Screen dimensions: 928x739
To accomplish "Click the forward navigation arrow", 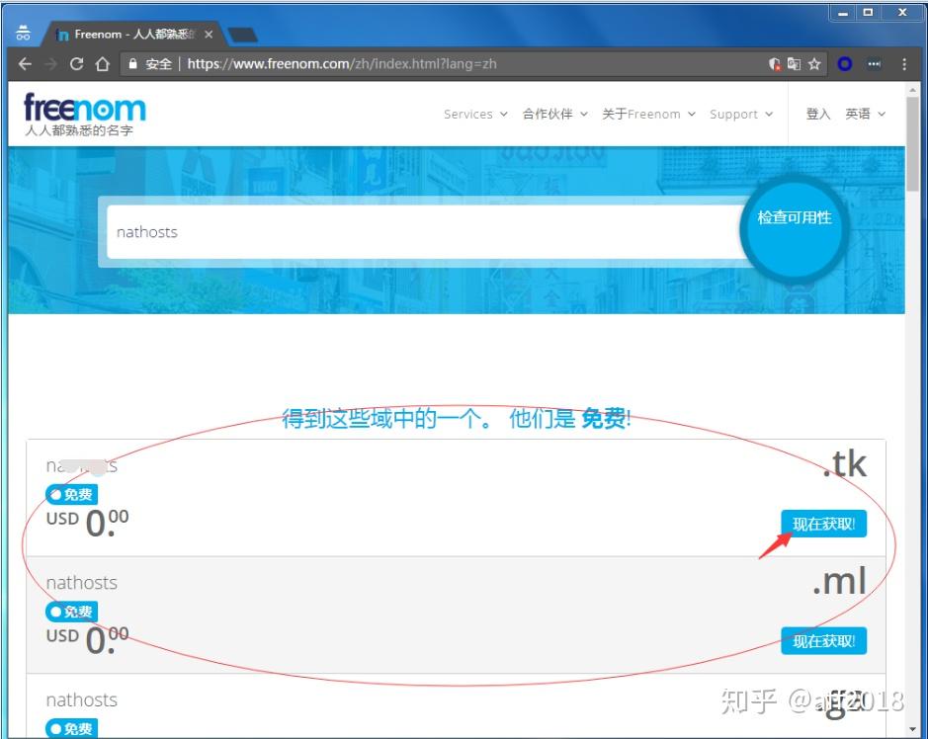I will tap(51, 64).
